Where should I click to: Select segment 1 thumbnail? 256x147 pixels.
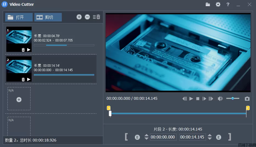click(19, 39)
